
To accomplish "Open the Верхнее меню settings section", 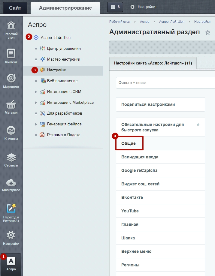I will (160, 251).
